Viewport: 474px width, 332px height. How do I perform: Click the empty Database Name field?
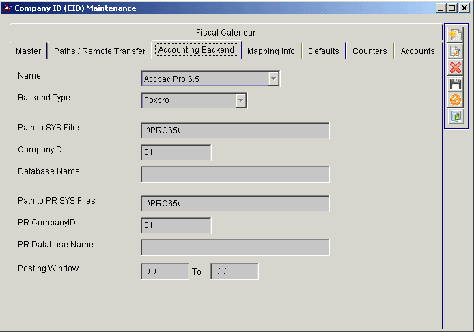pos(235,175)
